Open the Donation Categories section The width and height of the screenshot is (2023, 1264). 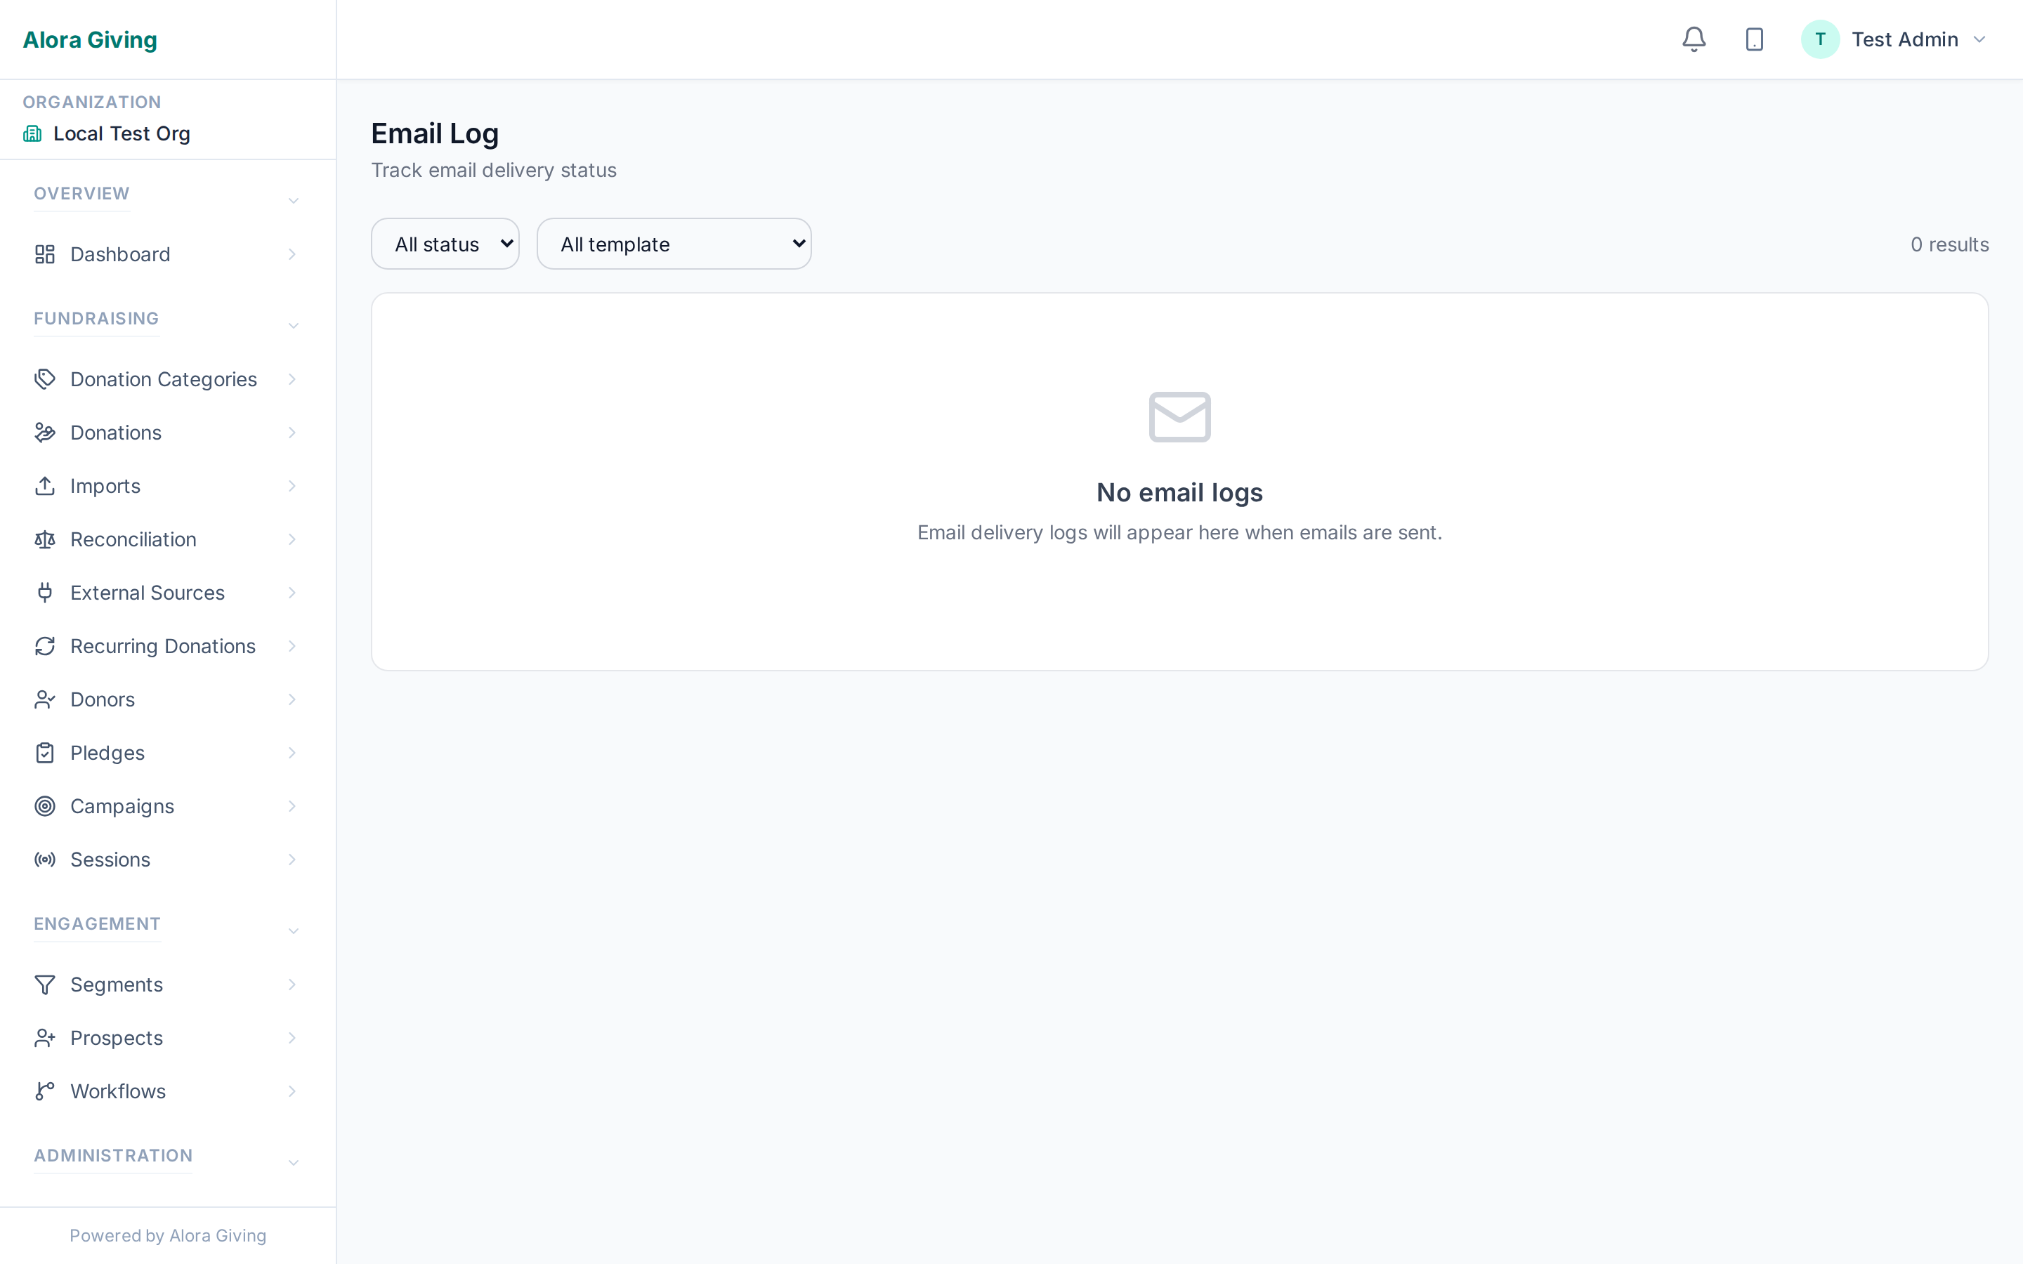[163, 378]
